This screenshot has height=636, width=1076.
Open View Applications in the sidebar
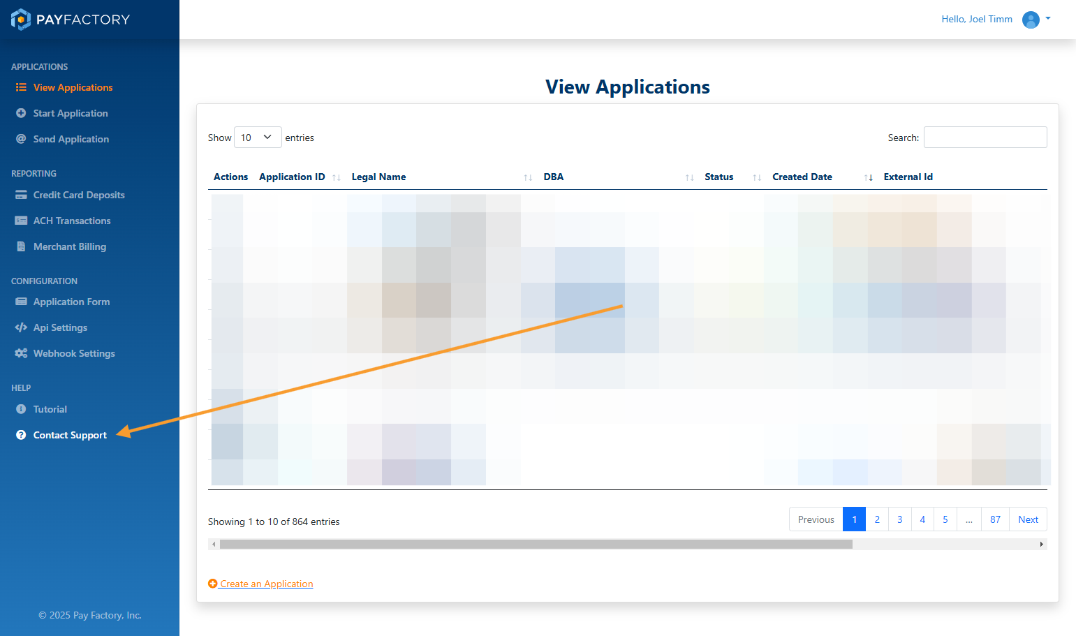[x=73, y=87]
